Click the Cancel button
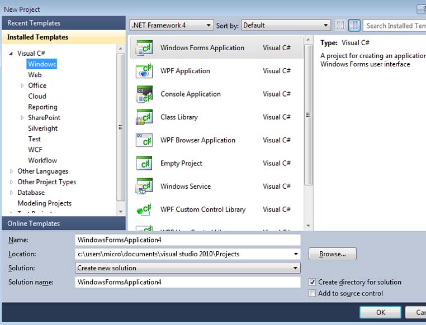Screen dimensions: 426x325 [x=416, y=313]
